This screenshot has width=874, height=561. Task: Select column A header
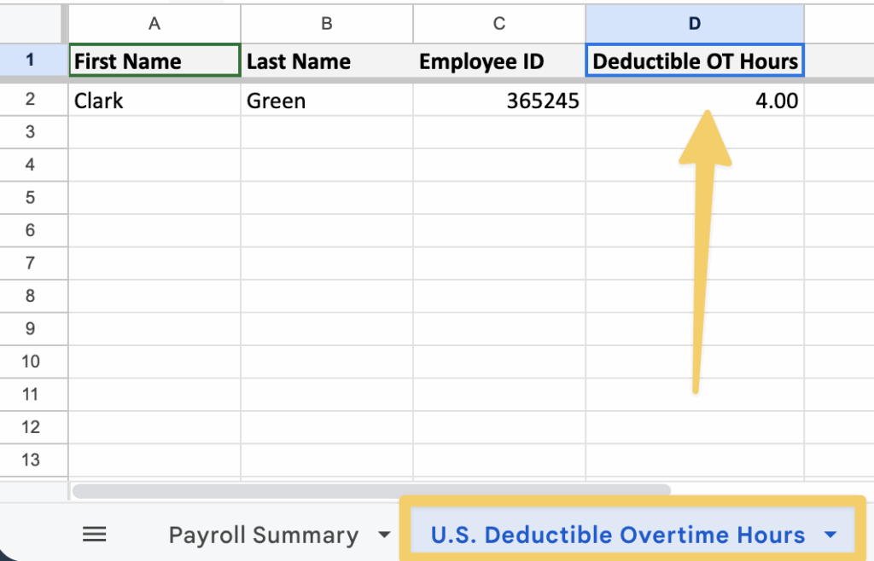tap(154, 24)
